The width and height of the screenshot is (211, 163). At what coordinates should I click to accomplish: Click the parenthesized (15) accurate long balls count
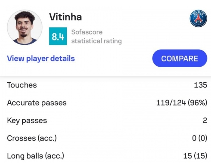[200, 156]
